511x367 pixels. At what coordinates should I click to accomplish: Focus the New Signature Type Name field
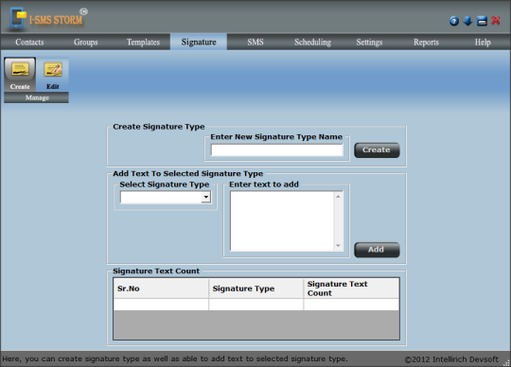(276, 150)
